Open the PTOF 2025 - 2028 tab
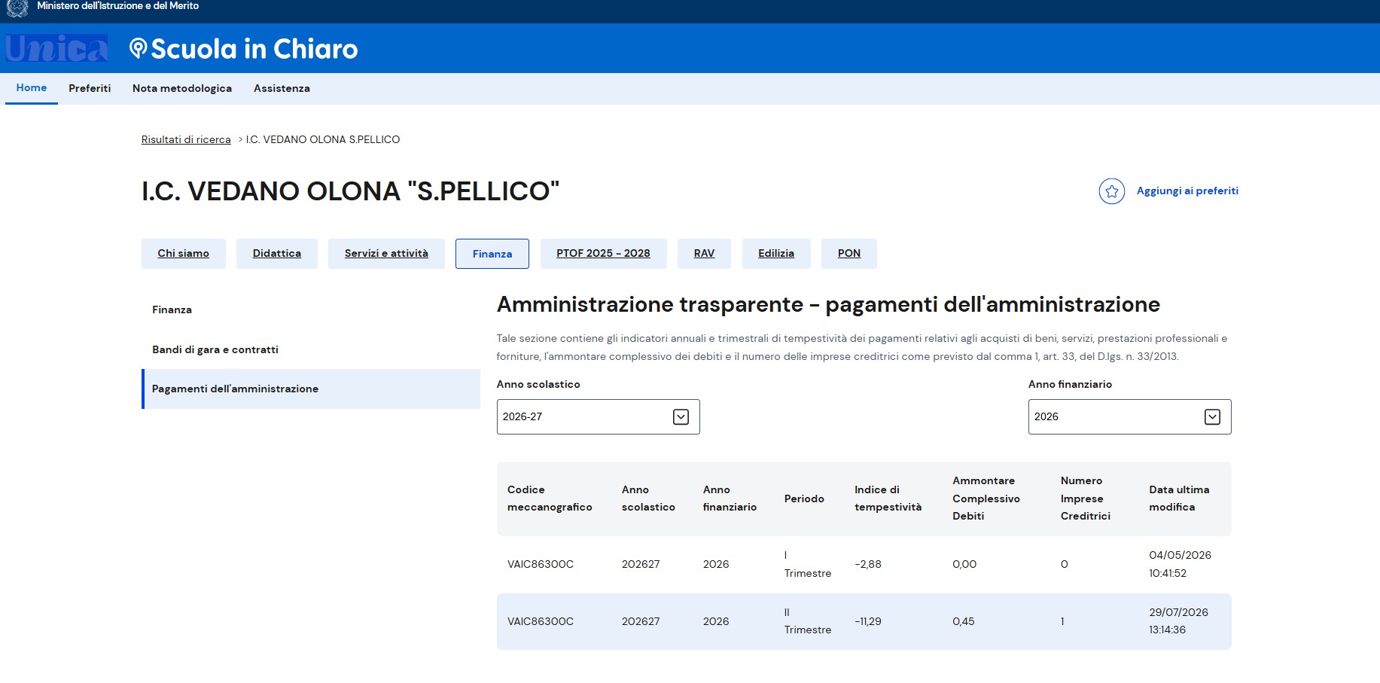Screen dimensions: 1380x683 click(x=603, y=254)
